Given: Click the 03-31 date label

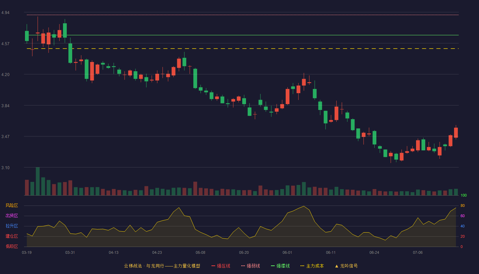Looking at the screenshot, I should coord(70,252).
